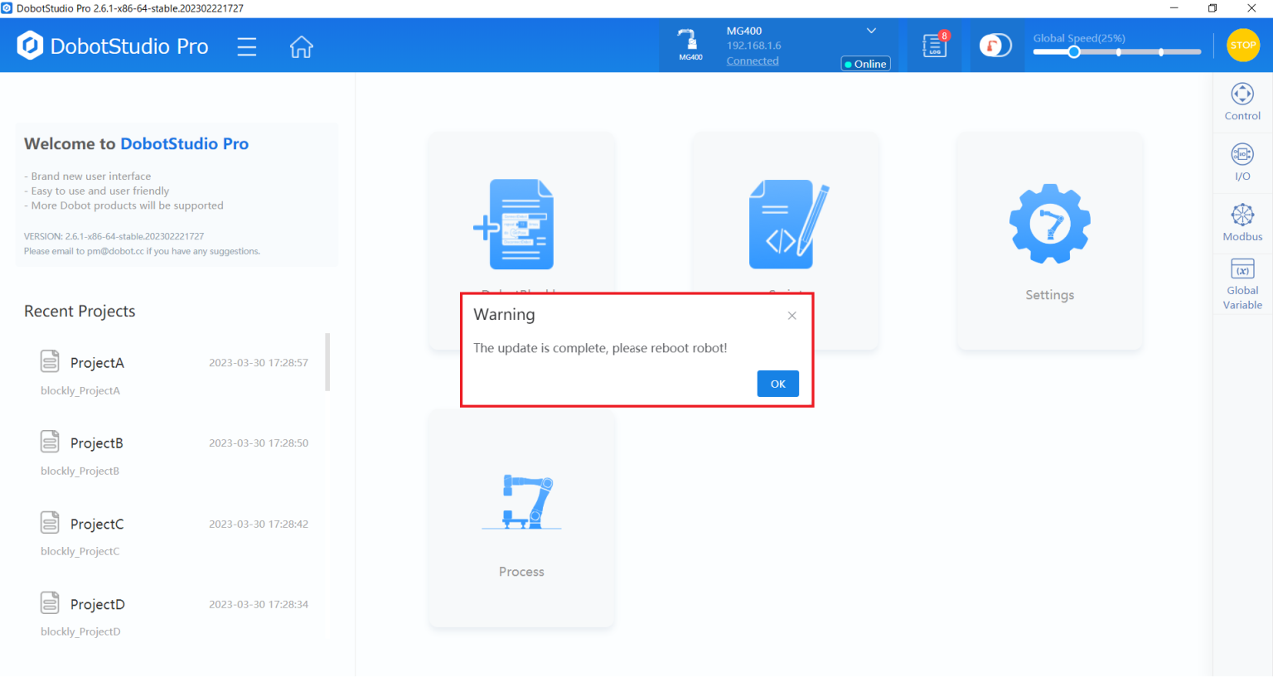Open the Control panel
Image resolution: width=1273 pixels, height=677 pixels.
1242,102
